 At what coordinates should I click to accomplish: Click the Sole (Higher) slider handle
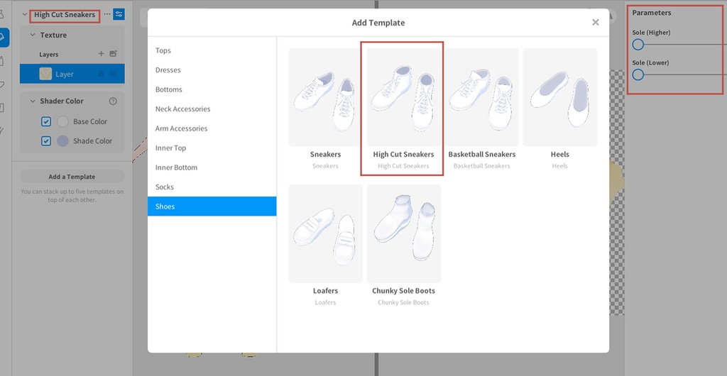pyautogui.click(x=638, y=45)
